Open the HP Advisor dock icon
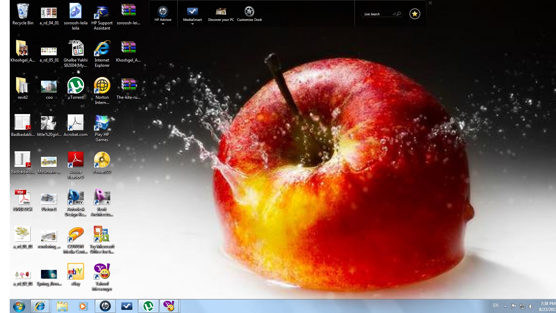 pyautogui.click(x=163, y=12)
